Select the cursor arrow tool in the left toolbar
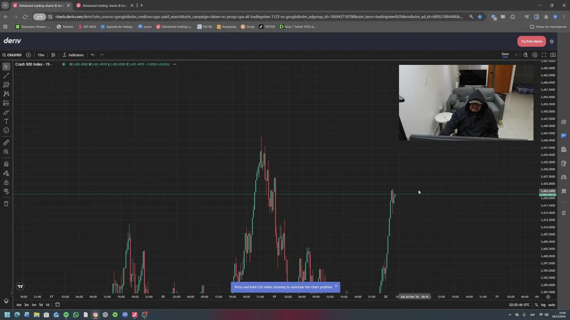Image resolution: width=570 pixels, height=320 pixels. [6, 67]
